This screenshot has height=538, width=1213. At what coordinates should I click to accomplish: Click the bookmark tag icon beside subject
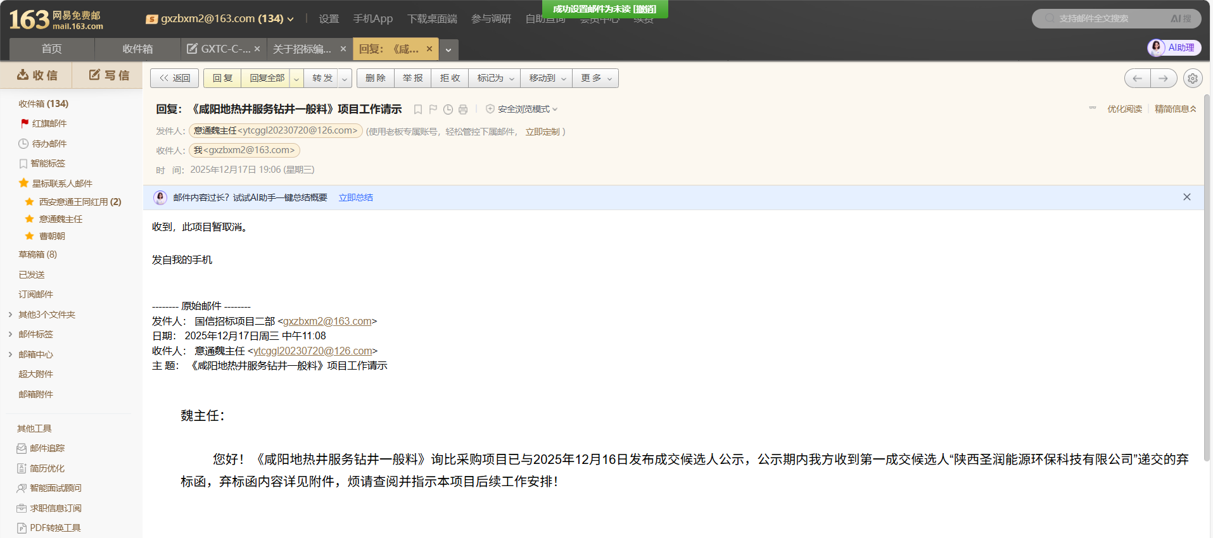coord(418,109)
